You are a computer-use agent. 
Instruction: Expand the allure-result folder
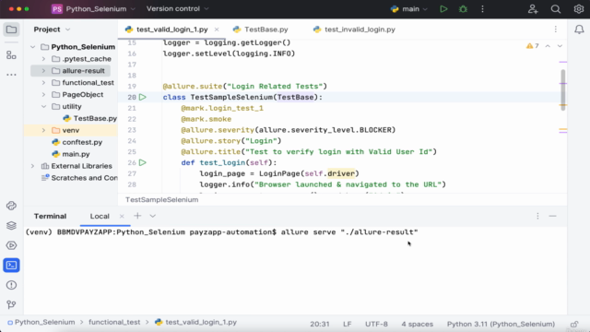[43, 71]
